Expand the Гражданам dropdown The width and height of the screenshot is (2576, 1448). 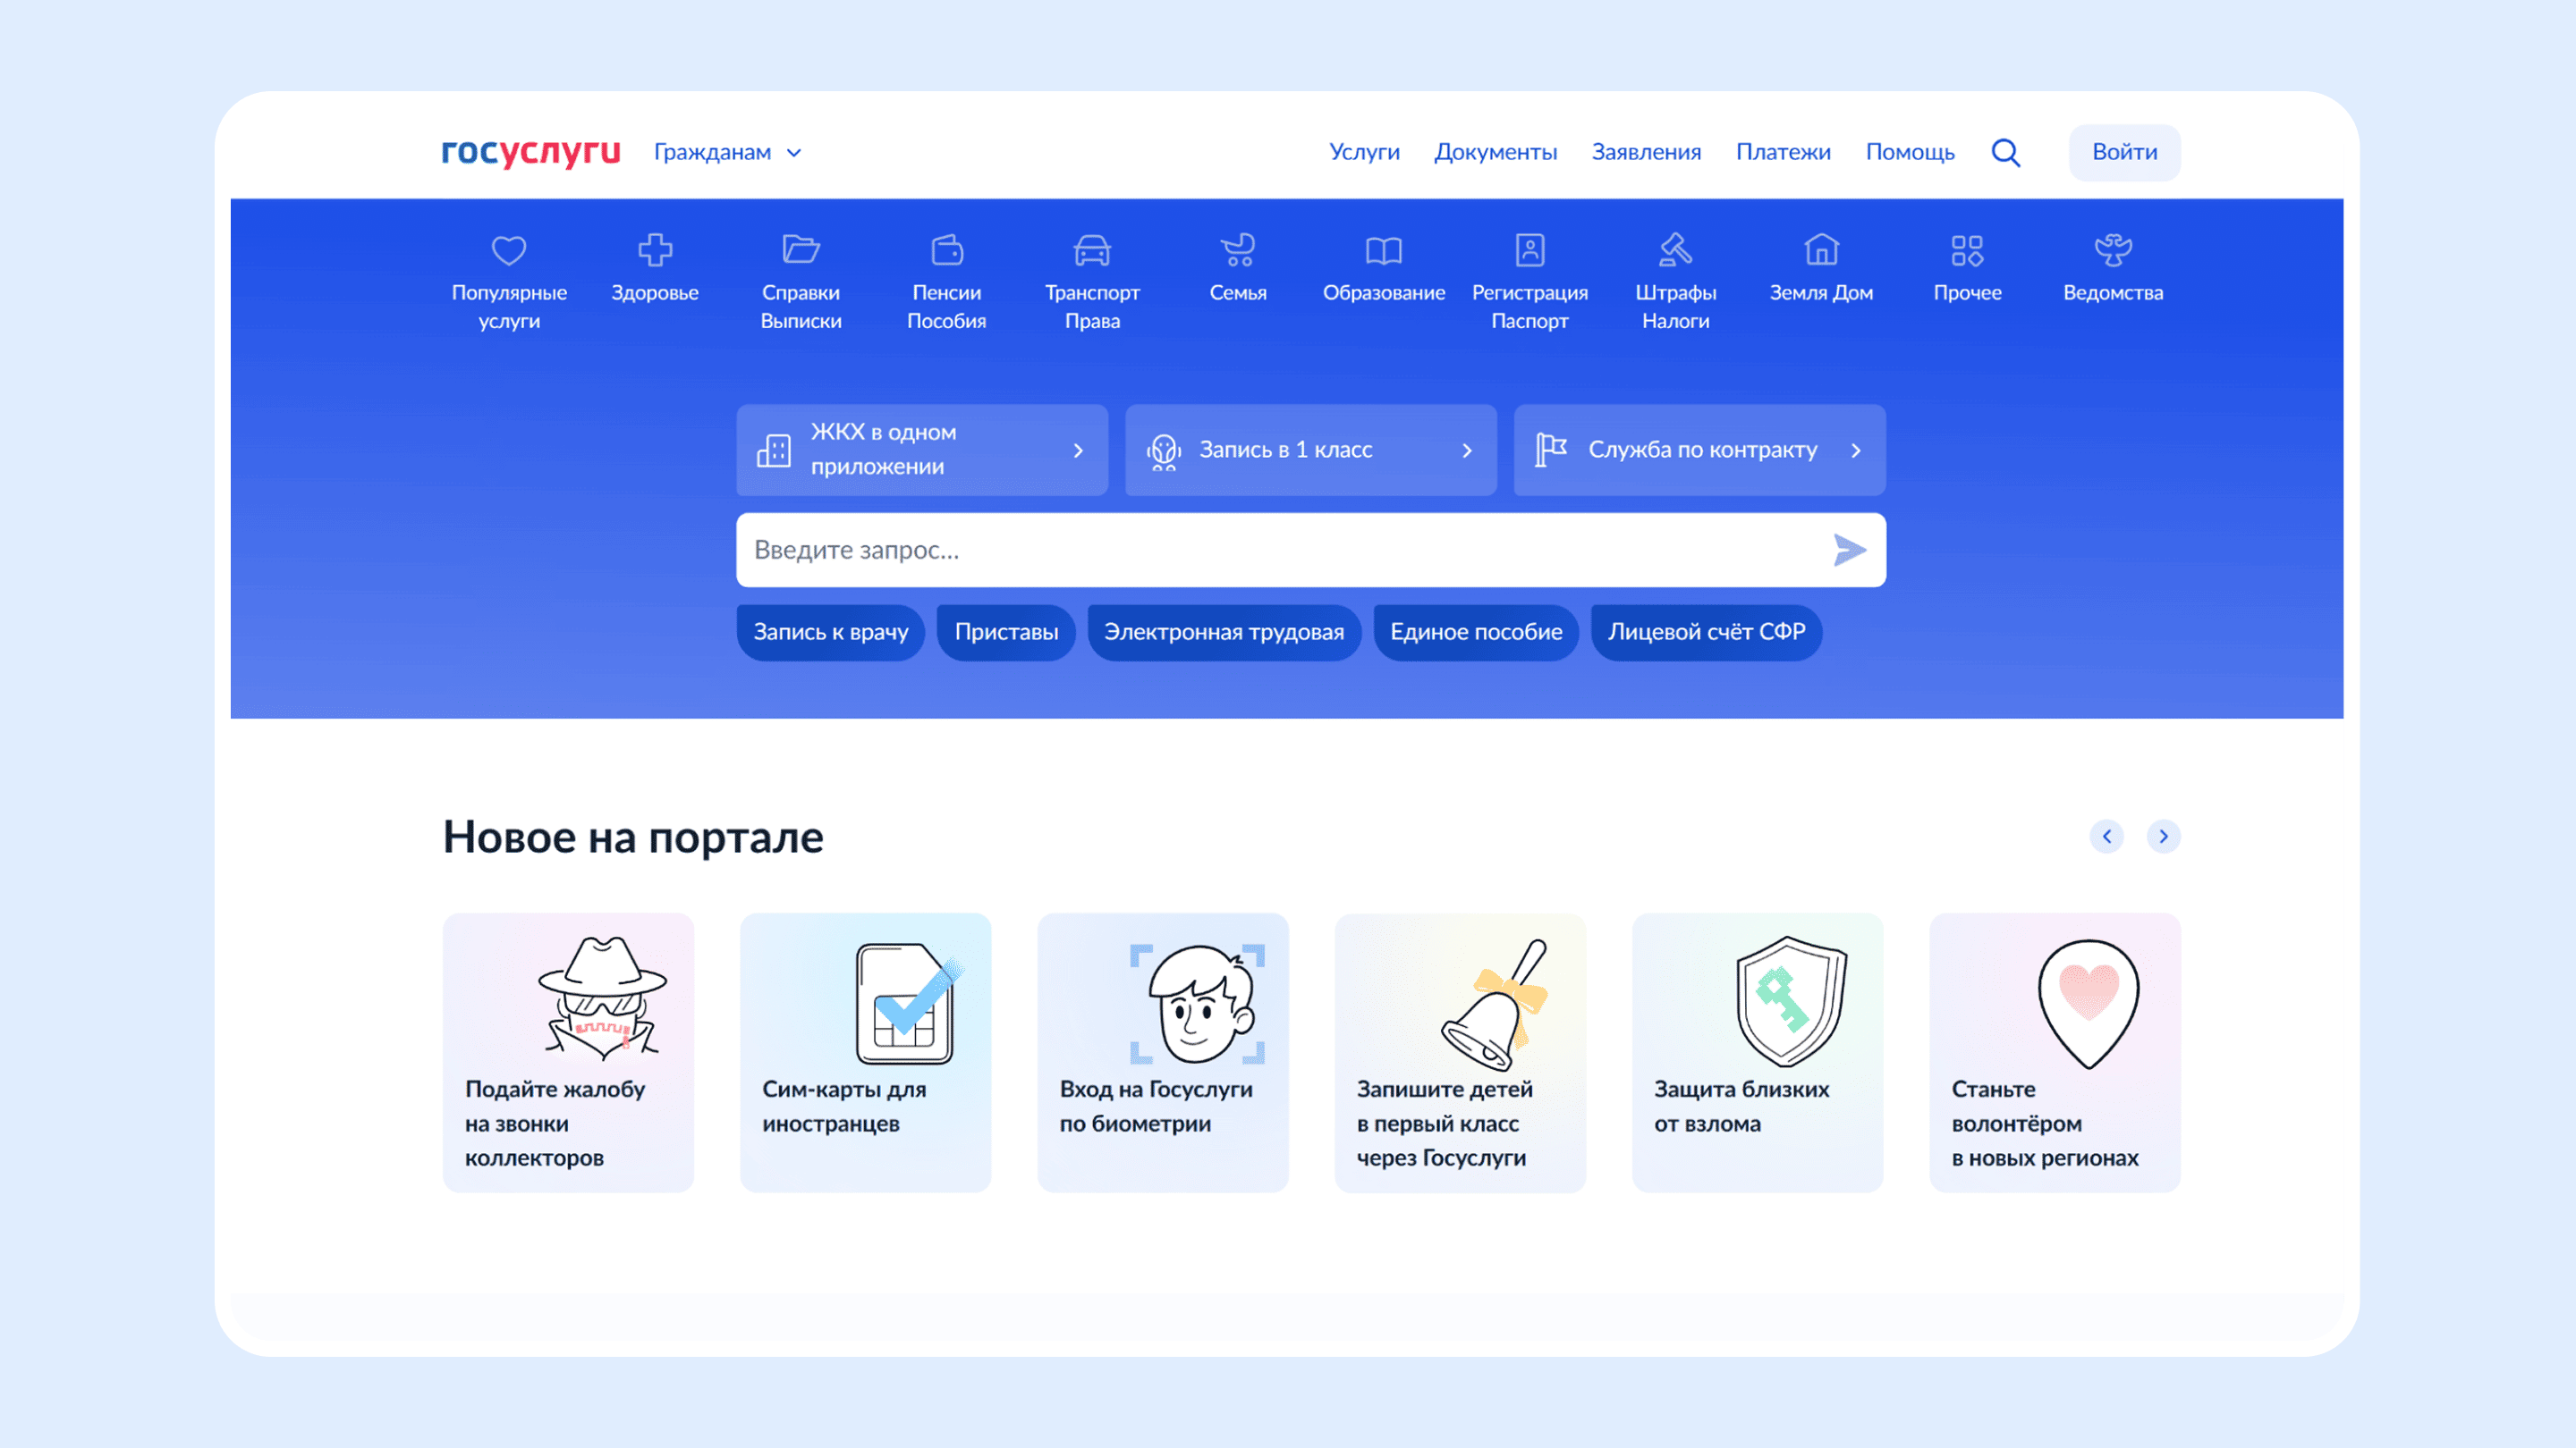[727, 153]
